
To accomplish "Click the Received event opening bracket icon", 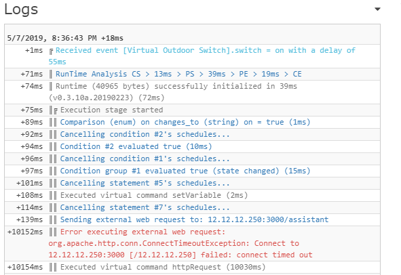I will [51, 51].
